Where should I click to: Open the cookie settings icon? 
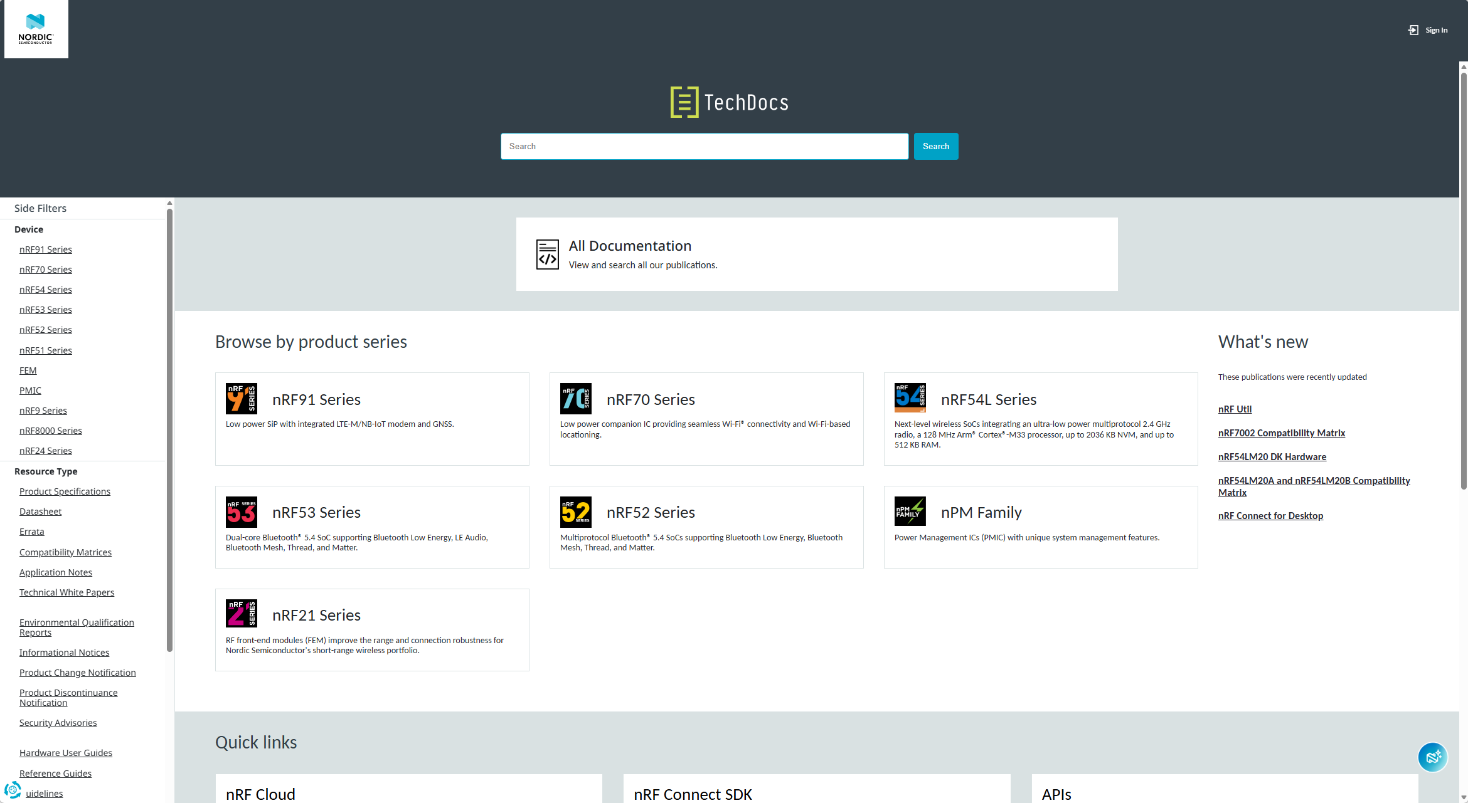(x=13, y=790)
